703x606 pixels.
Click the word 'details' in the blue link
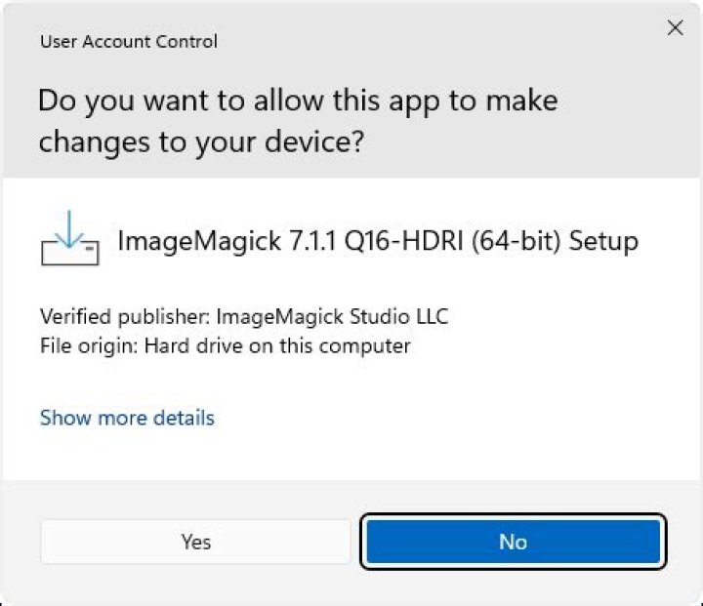pos(184,418)
